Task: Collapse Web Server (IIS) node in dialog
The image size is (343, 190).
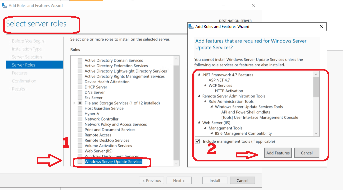Action: (199, 123)
